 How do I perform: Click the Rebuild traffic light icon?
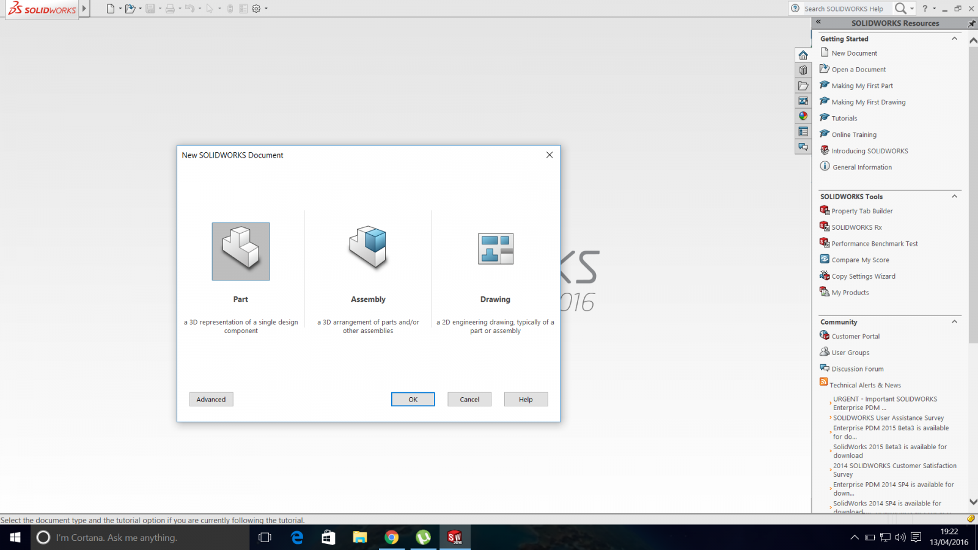click(230, 9)
